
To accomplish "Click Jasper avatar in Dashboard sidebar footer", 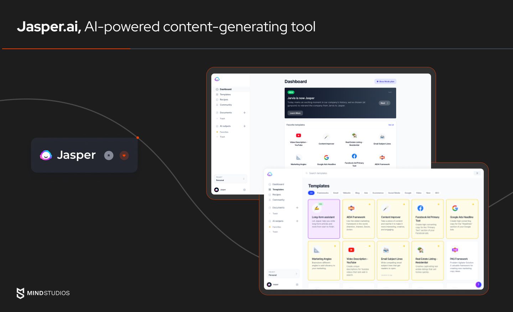I will click(217, 190).
